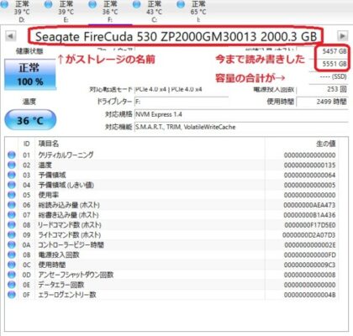Image resolution: width=353 pixels, height=336 pixels.
Task: Select the エラーログエントリー数 attribute name
Action: pos(67,295)
